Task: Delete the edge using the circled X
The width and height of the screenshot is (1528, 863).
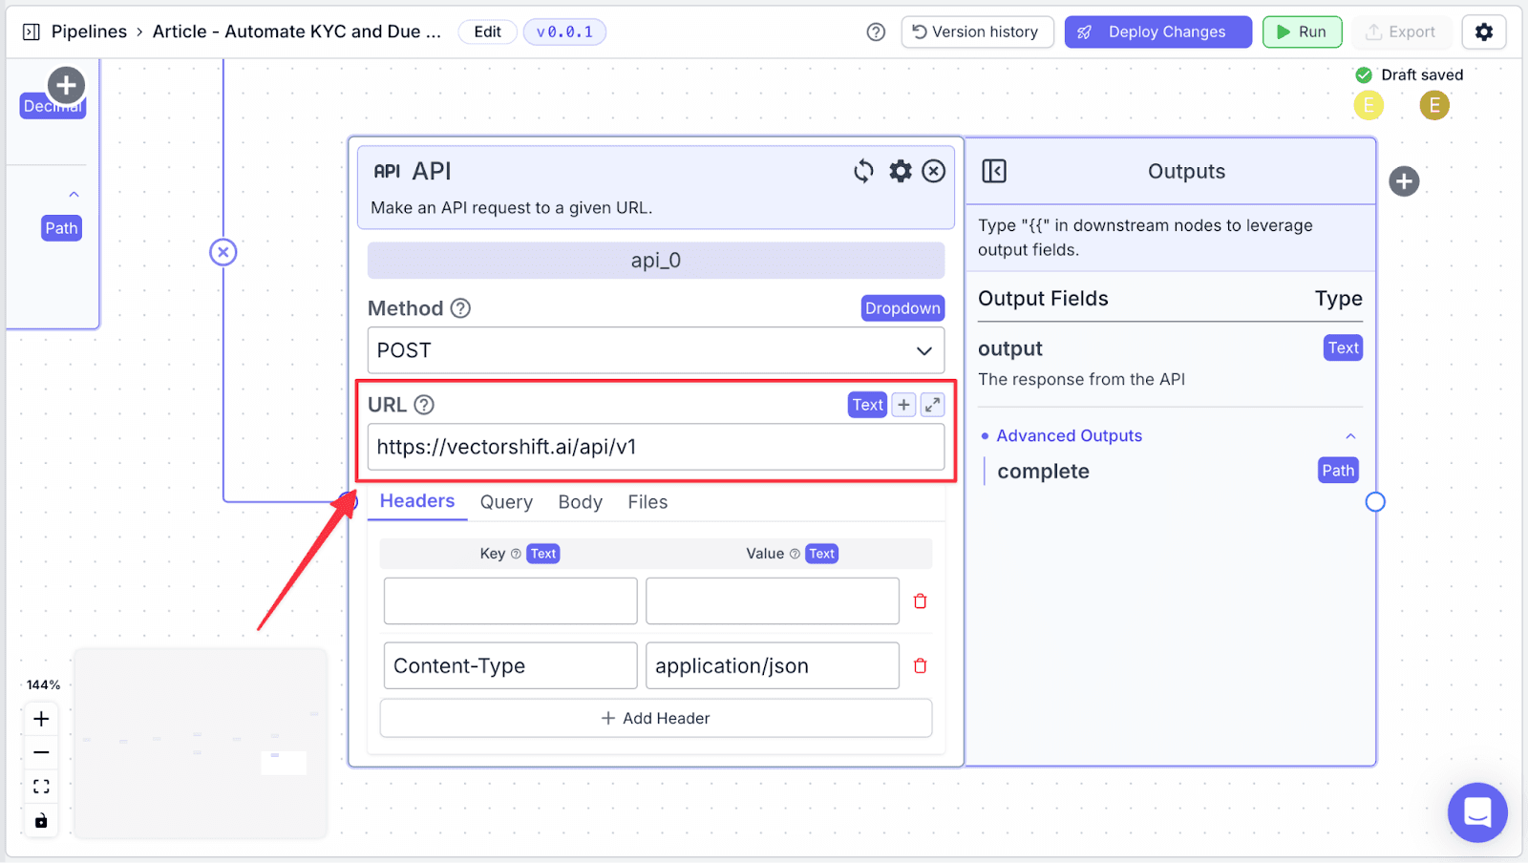Action: tap(223, 252)
